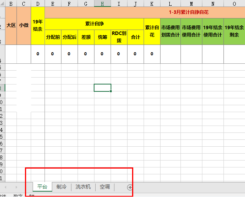Select column B header
The height and width of the screenshot is (197, 245).
point(11,4)
